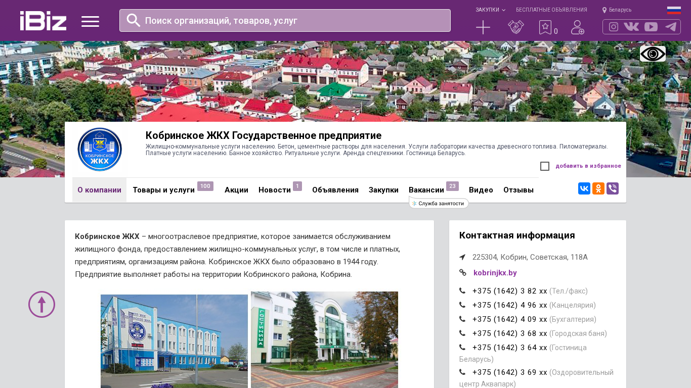Reveal the Городская баня phone number
Viewport: 691px width, 388px height.
[510, 333]
